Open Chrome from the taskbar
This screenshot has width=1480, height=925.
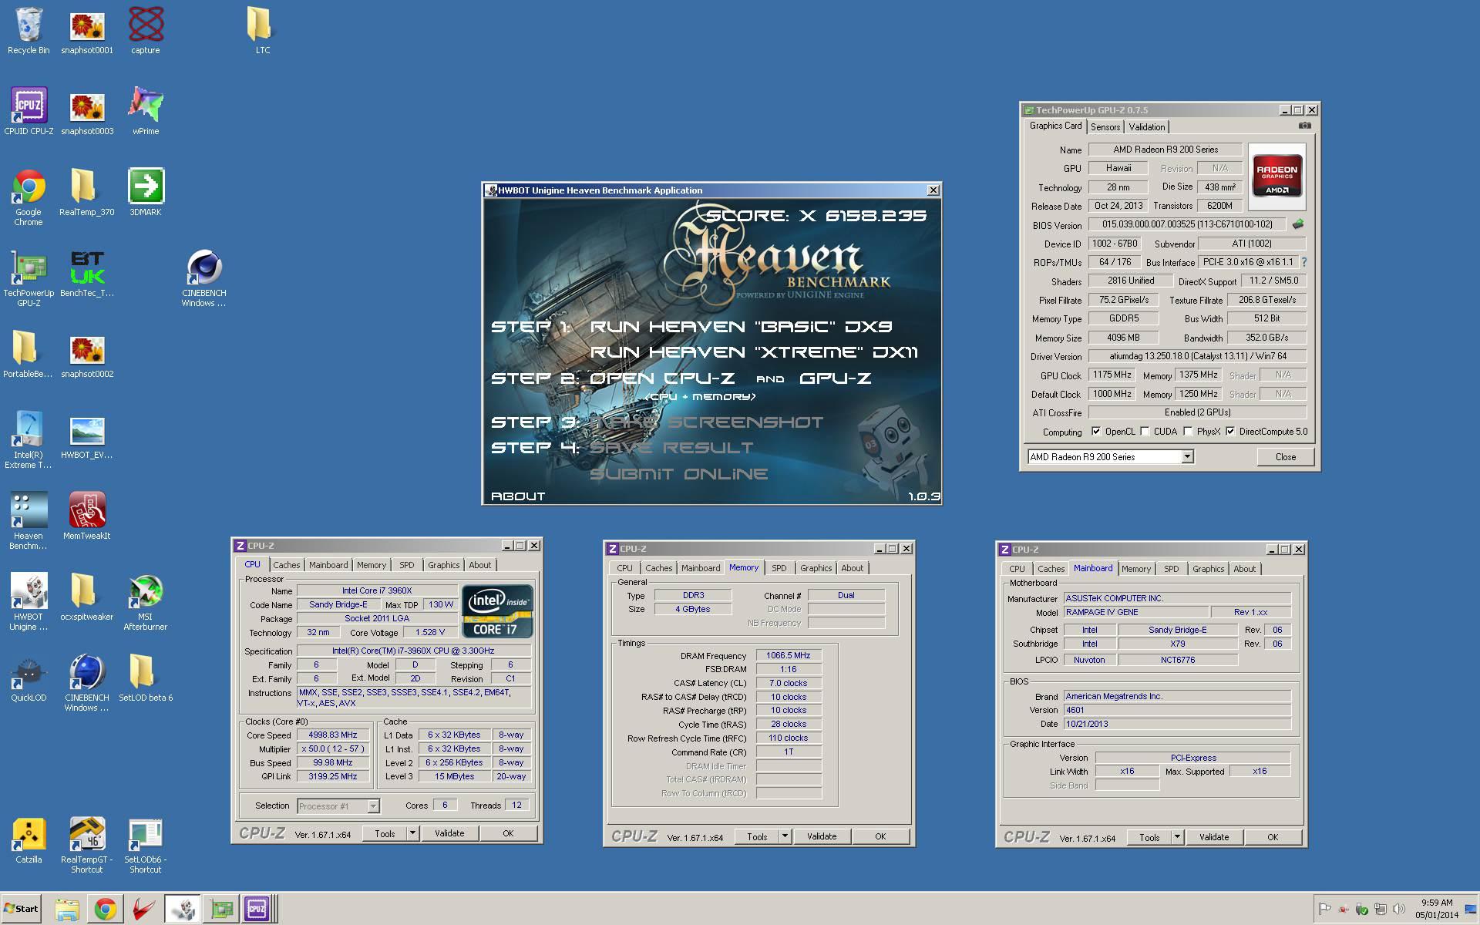(x=106, y=910)
